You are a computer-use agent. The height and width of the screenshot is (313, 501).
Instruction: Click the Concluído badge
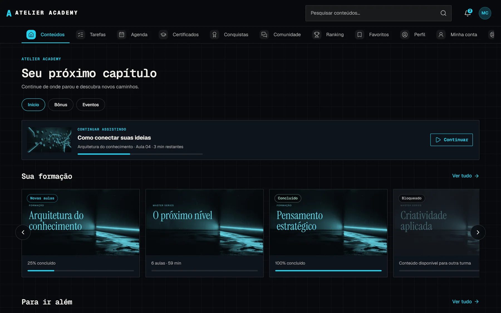(x=288, y=198)
